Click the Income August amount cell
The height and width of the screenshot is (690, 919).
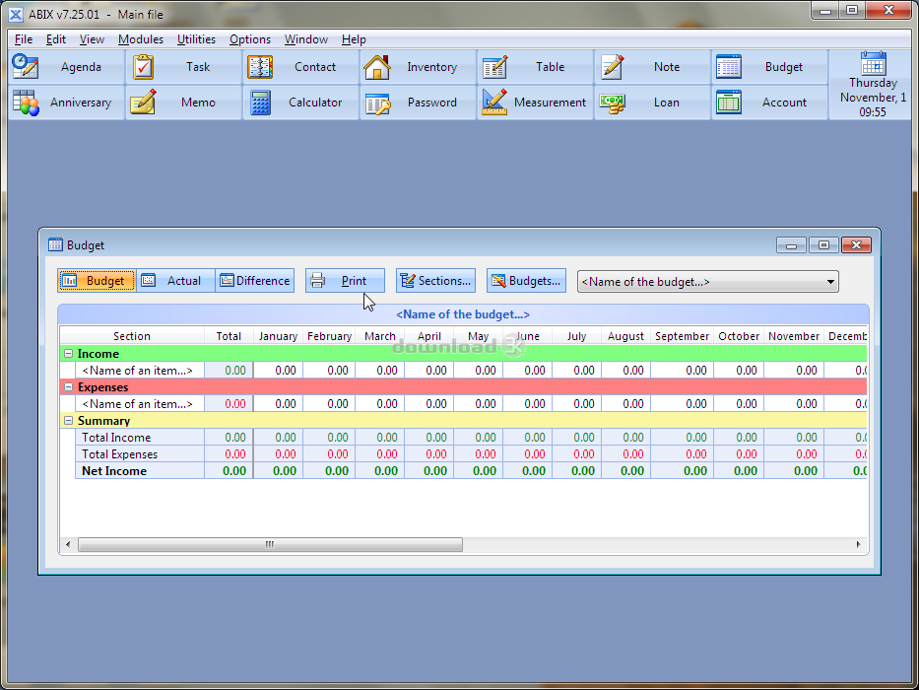[625, 371]
